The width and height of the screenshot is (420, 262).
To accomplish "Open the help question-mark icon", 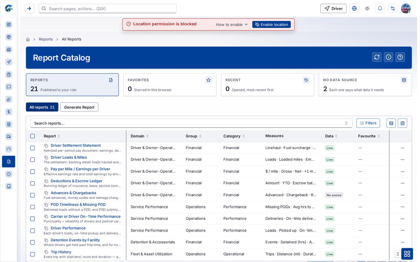I will pyautogui.click(x=400, y=57).
